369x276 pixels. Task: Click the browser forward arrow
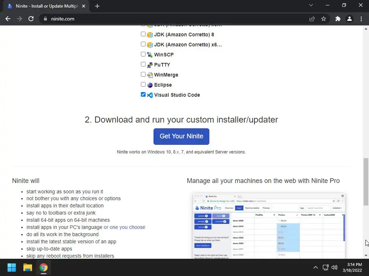[19, 19]
